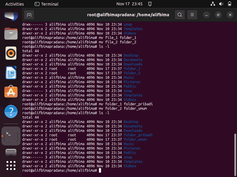Show all applications grid
Viewport: 237px width, 177px height.
(11, 165)
